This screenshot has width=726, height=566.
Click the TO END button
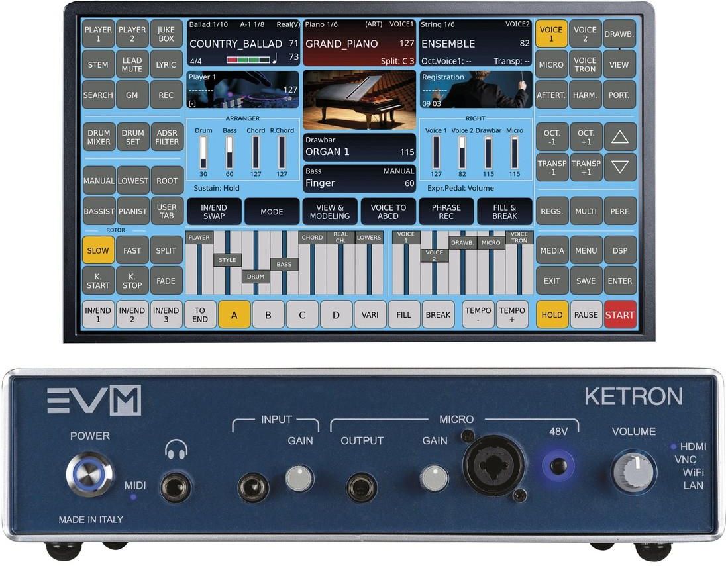click(x=200, y=314)
